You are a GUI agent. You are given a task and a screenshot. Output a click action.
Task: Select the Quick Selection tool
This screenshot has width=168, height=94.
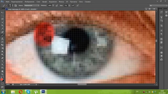tap(2, 22)
